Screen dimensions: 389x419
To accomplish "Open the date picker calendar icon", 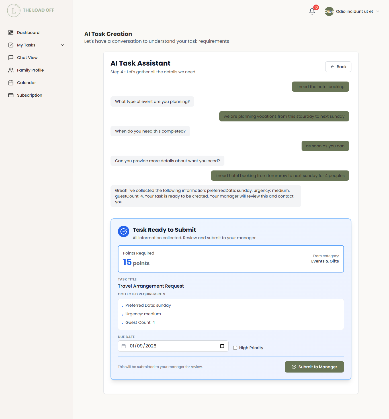I will coord(222,346).
